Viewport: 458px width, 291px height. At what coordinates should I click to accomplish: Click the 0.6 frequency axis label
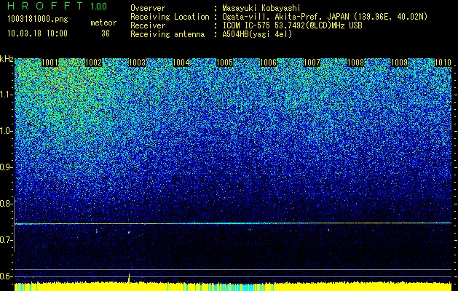point(6,276)
